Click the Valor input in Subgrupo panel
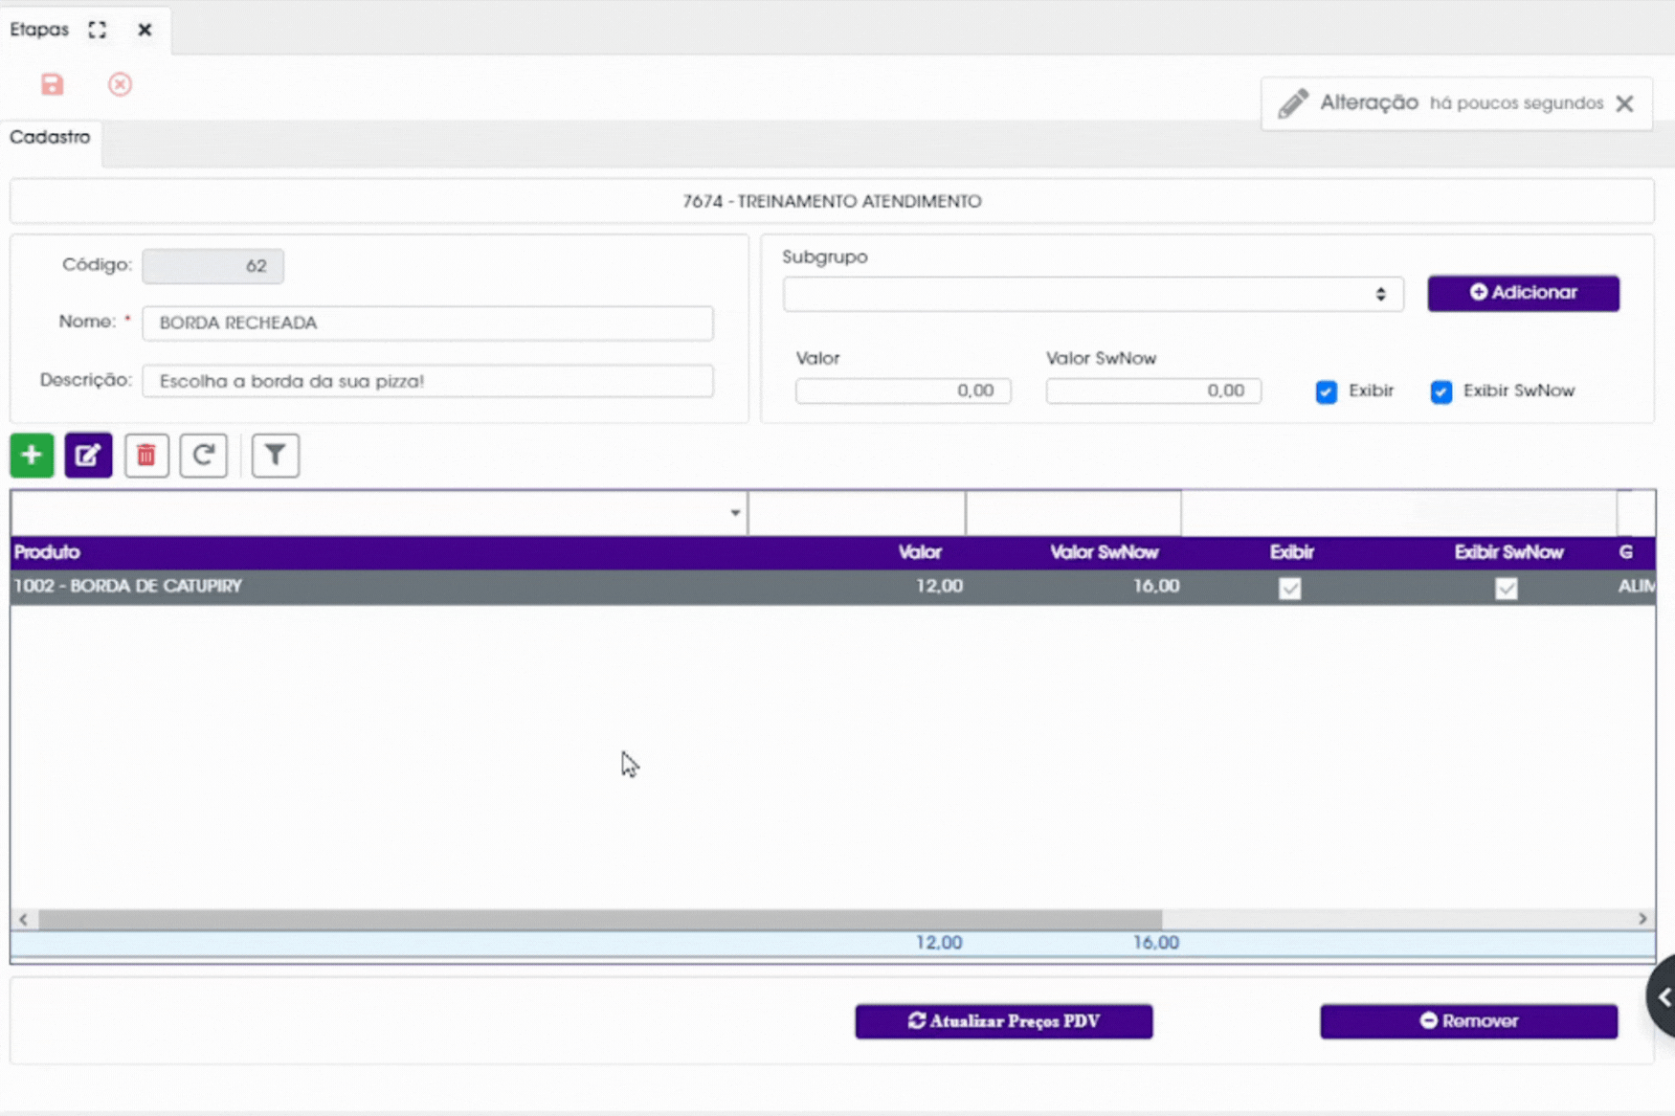Viewport: 1675px width, 1116px height. click(903, 391)
